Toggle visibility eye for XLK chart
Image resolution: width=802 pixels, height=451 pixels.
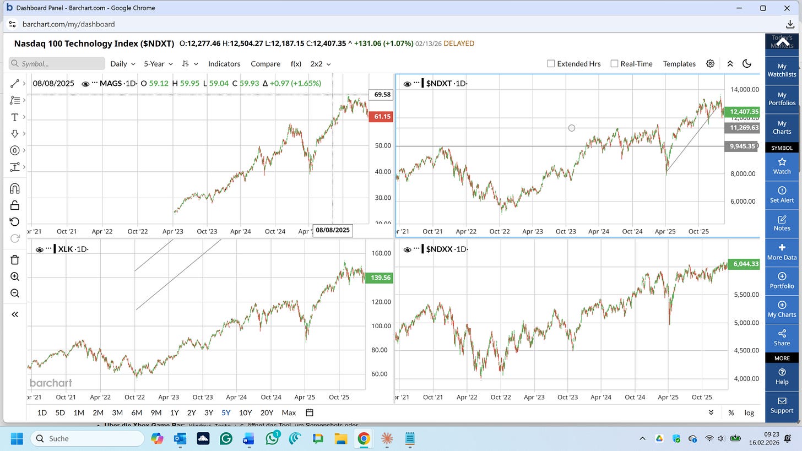coord(39,249)
